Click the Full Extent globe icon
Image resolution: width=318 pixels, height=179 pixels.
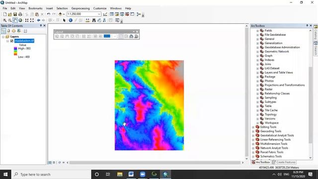pos(20,20)
